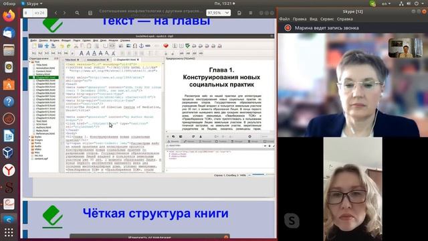Select the lower participant video in Skype

[x=352, y=189]
